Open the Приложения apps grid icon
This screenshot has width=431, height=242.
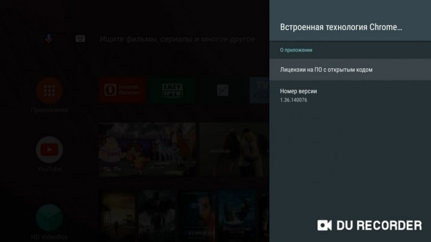click(50, 91)
